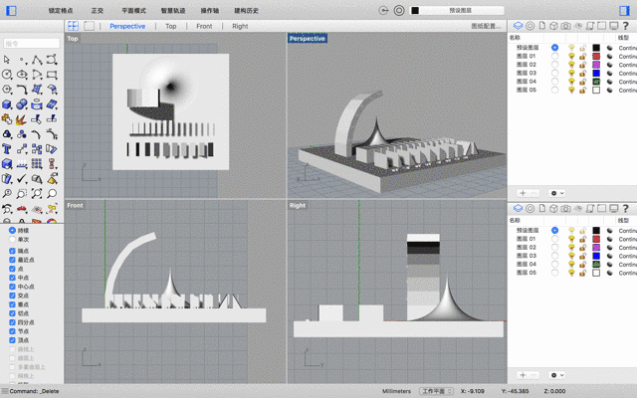Select the Rectangle tool
This screenshot has height=398, width=637.
52,75
